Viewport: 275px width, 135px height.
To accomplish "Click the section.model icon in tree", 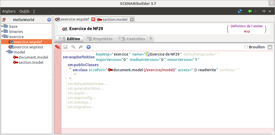I will click(15, 62).
